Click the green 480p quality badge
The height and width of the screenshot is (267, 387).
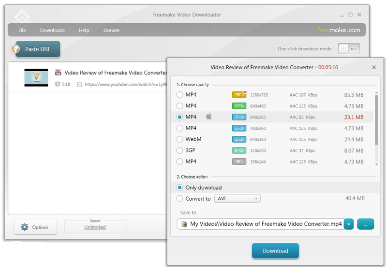(239, 106)
